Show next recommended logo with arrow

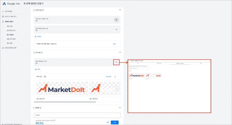[117, 88]
